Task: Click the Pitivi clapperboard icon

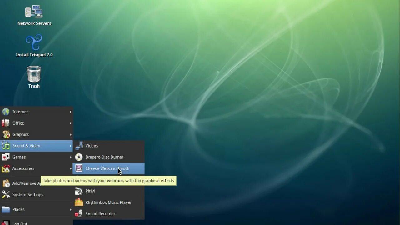Action: 79,191
